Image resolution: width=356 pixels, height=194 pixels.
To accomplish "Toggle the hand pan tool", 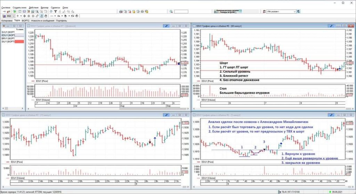I will pos(46,16).
